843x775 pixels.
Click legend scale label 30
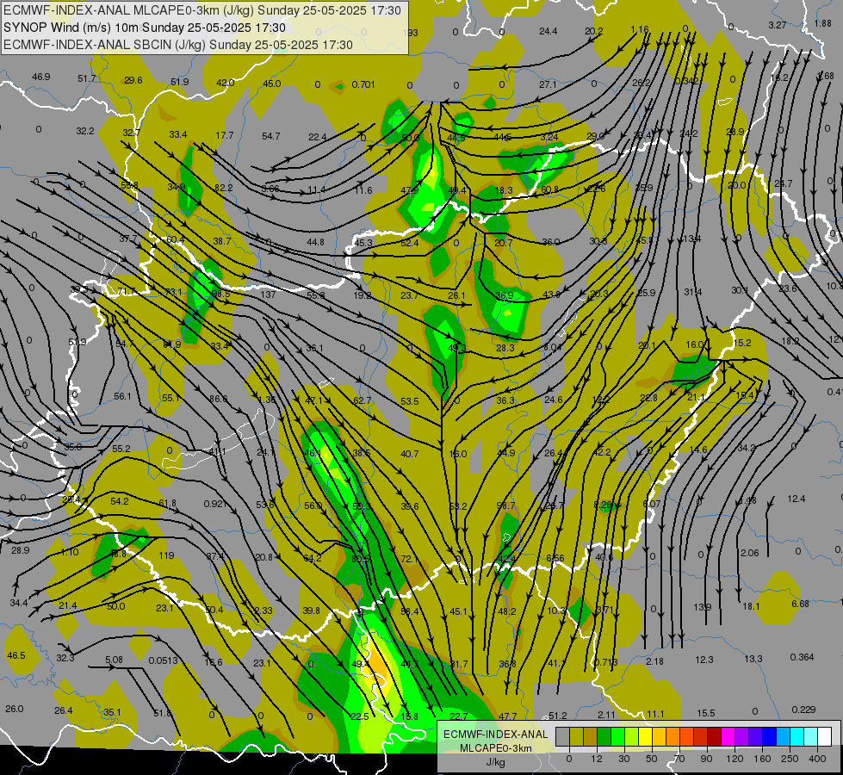point(624,759)
